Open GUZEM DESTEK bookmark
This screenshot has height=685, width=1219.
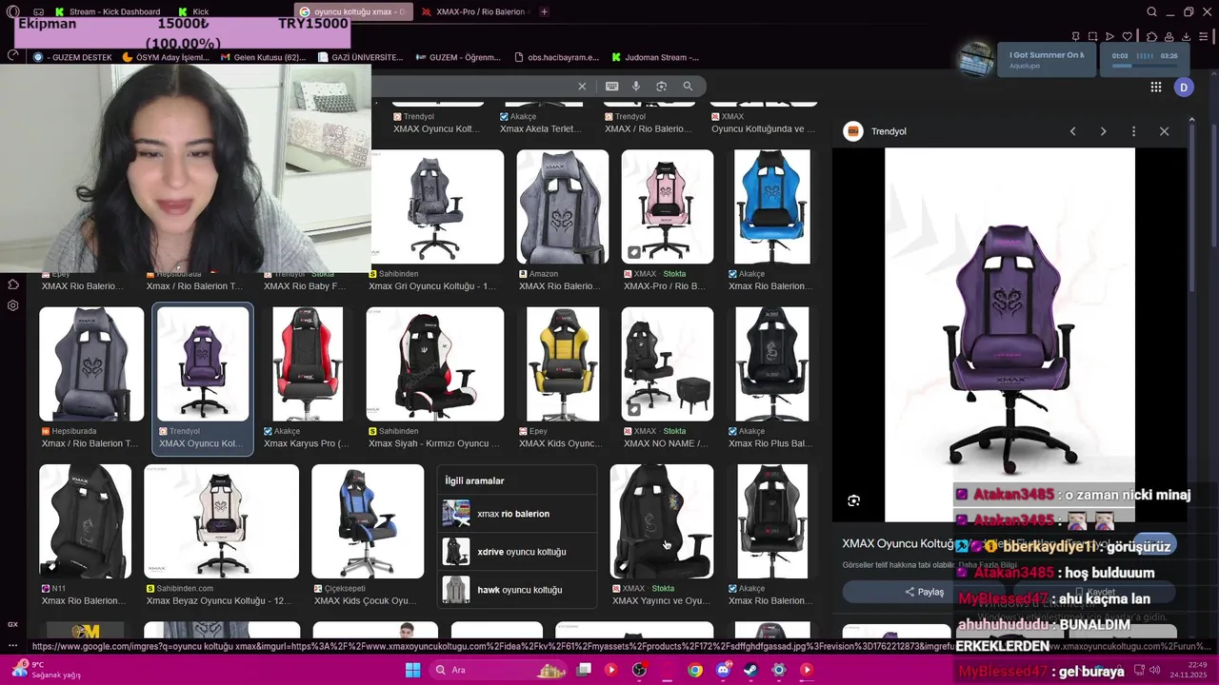point(72,57)
